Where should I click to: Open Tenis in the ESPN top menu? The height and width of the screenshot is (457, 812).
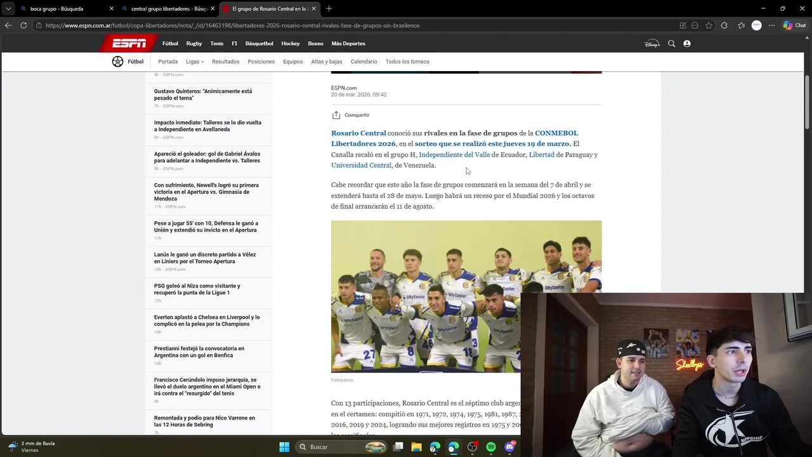217,44
